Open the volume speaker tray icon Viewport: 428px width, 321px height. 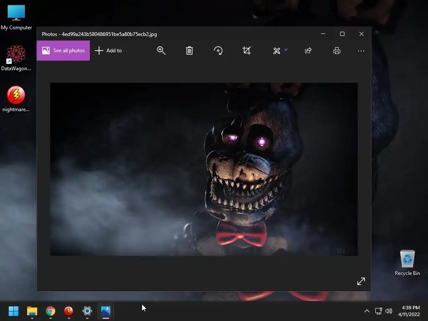tap(388, 311)
